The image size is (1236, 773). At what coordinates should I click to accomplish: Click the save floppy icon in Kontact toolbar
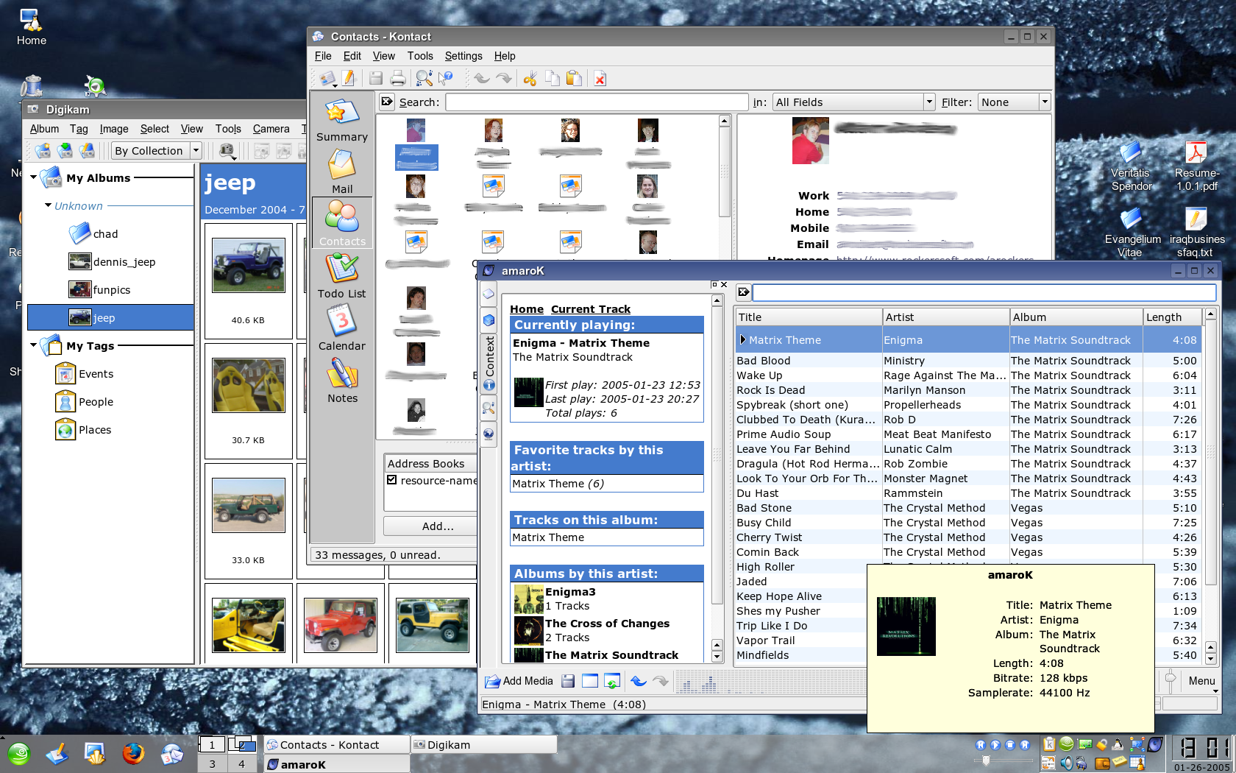pos(376,79)
